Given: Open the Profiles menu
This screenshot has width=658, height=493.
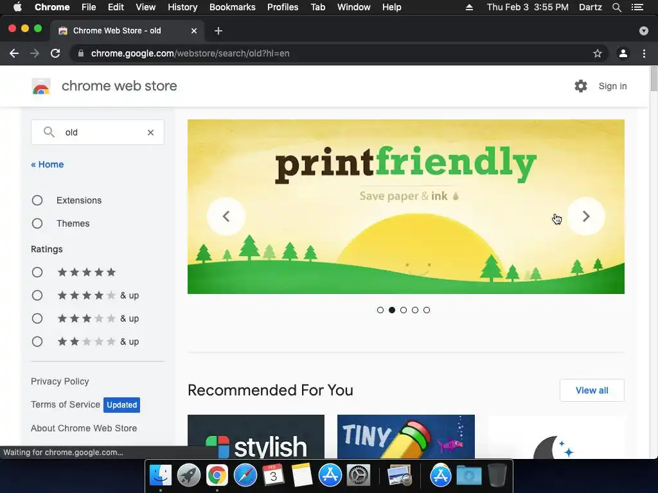Looking at the screenshot, I should click(283, 7).
